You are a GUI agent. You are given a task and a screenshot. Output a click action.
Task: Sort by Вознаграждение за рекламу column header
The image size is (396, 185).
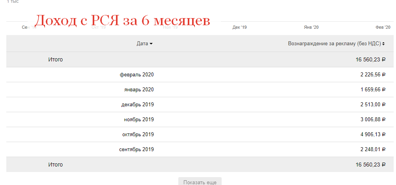tap(336, 44)
